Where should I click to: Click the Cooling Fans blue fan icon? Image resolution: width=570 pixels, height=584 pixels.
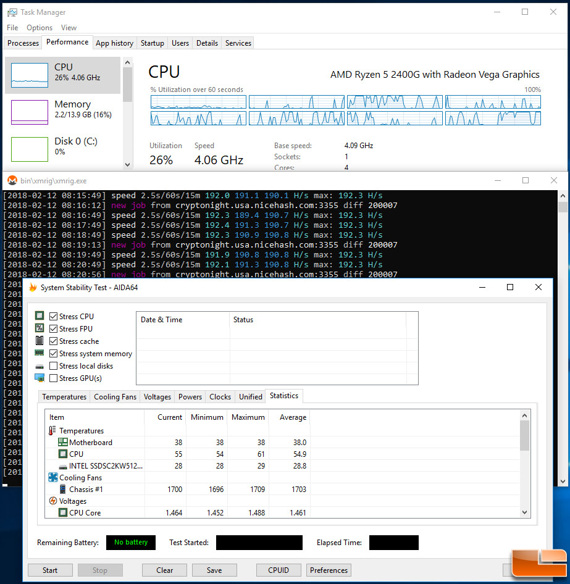pyautogui.click(x=53, y=477)
